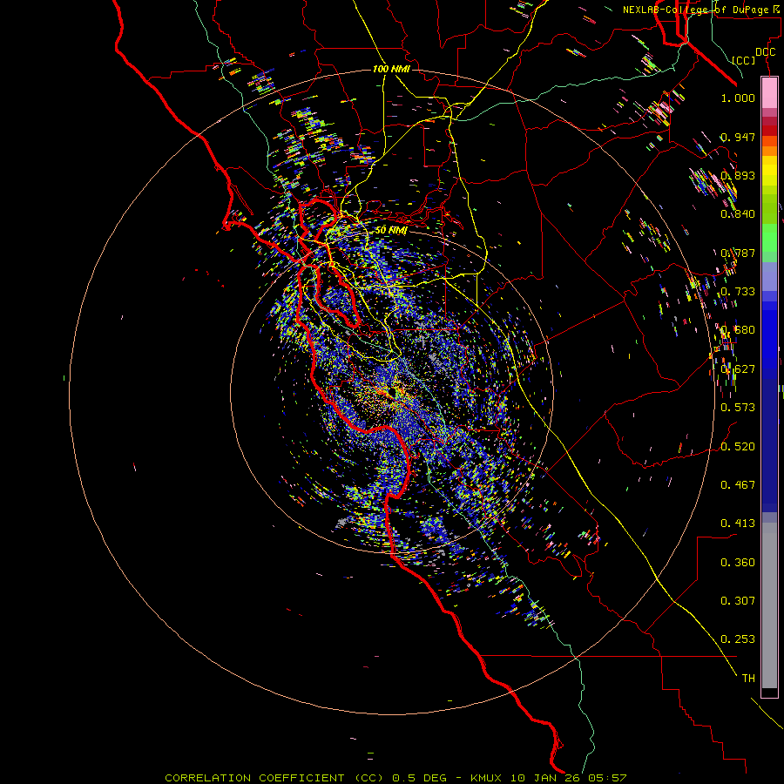Pick the periwinkle band of the color bar

click(769, 276)
